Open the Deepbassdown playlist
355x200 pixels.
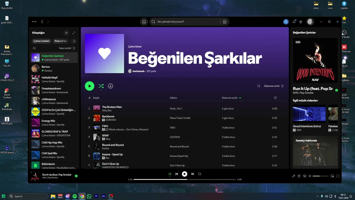[54, 90]
